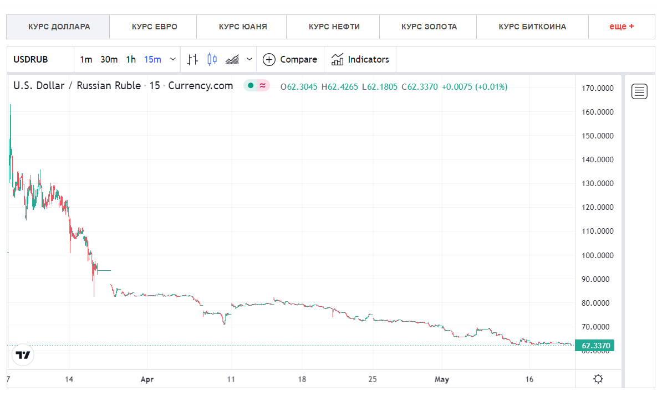657x417 pixels.
Task: Click the TradingView logo on the chart
Action: pos(23,355)
